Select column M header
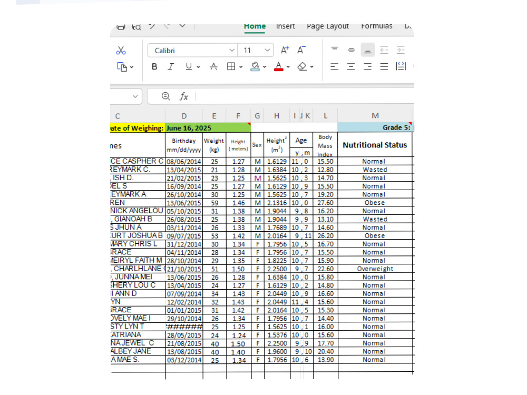This screenshot has height=395, width=527. click(x=375, y=116)
